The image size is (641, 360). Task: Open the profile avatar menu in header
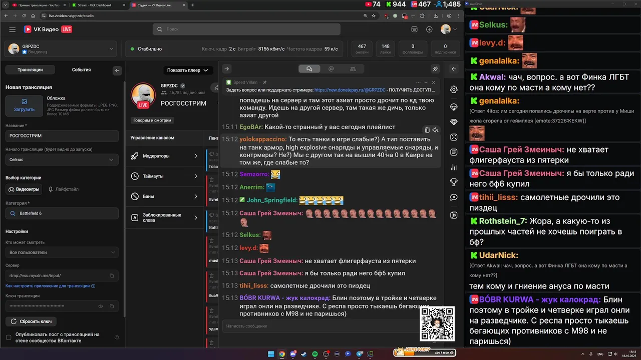click(449, 29)
